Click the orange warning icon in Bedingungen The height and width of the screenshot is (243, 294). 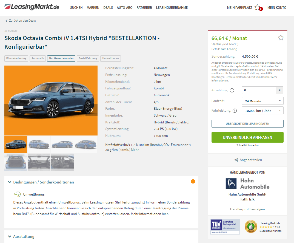(x=193, y=181)
